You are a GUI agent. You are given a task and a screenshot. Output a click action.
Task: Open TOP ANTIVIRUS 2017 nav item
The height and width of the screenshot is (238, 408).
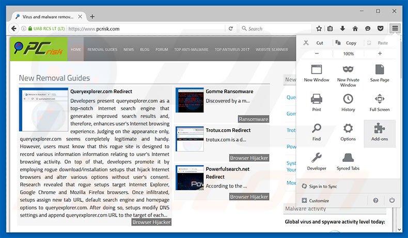232,49
